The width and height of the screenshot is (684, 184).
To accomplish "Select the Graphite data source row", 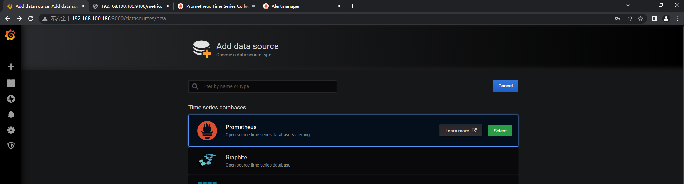I will [353, 160].
